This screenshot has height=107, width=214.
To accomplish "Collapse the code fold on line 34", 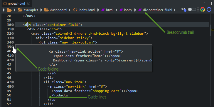I will click(x=13, y=42).
